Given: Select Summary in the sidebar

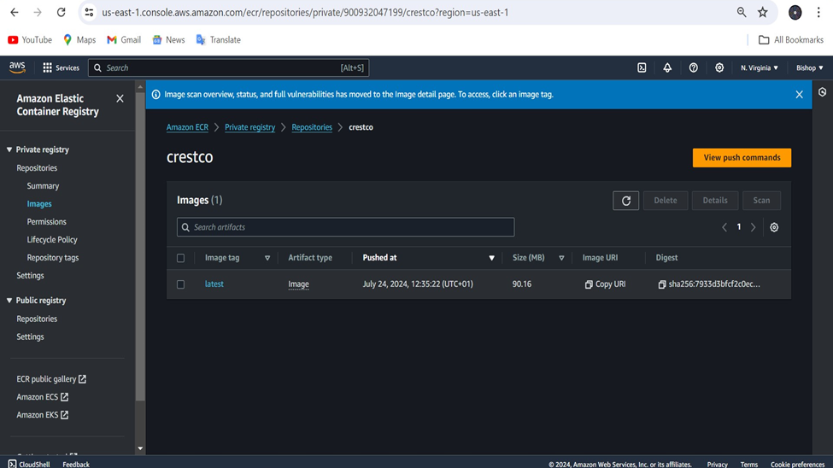Looking at the screenshot, I should [43, 186].
